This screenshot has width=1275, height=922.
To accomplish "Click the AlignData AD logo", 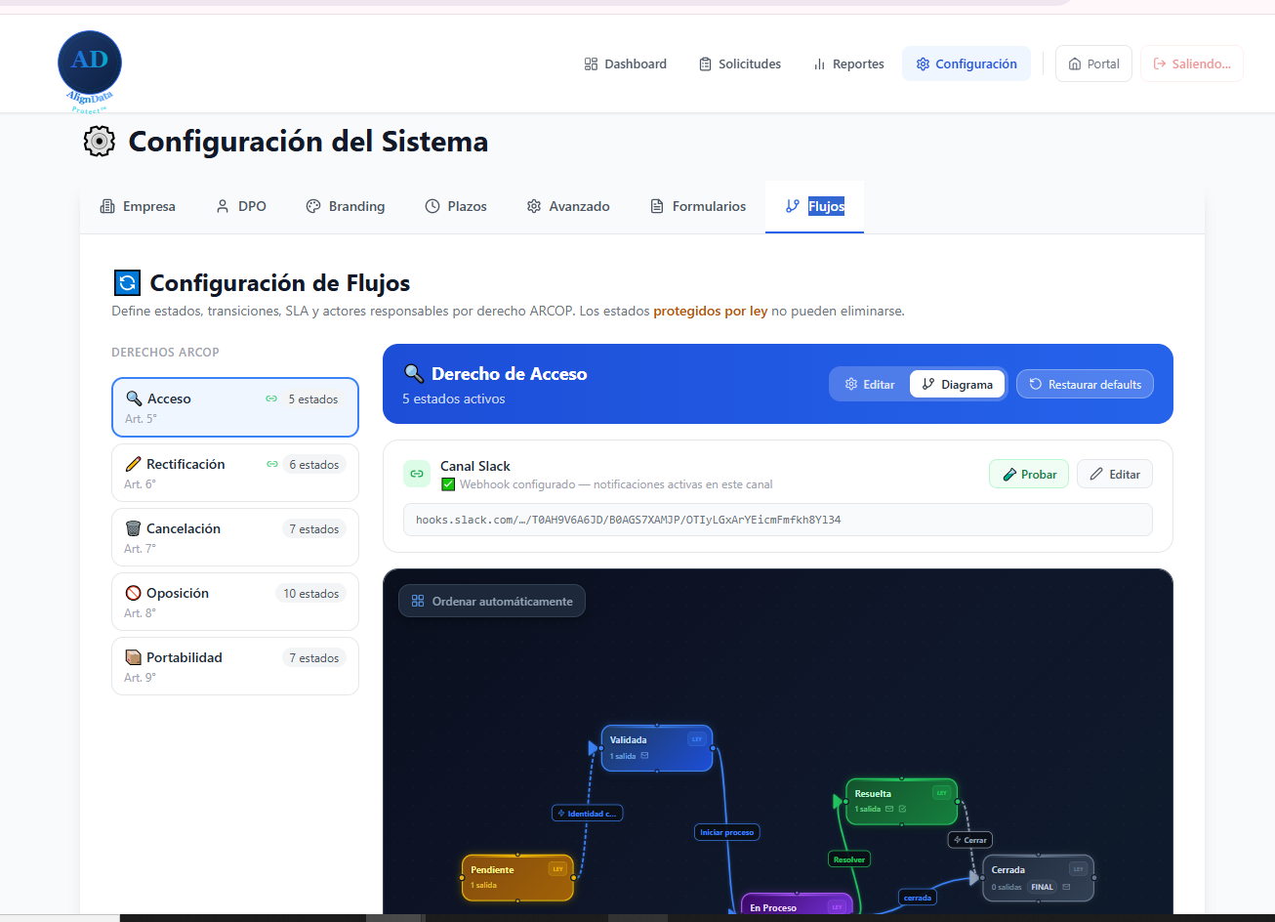I will tap(90, 70).
